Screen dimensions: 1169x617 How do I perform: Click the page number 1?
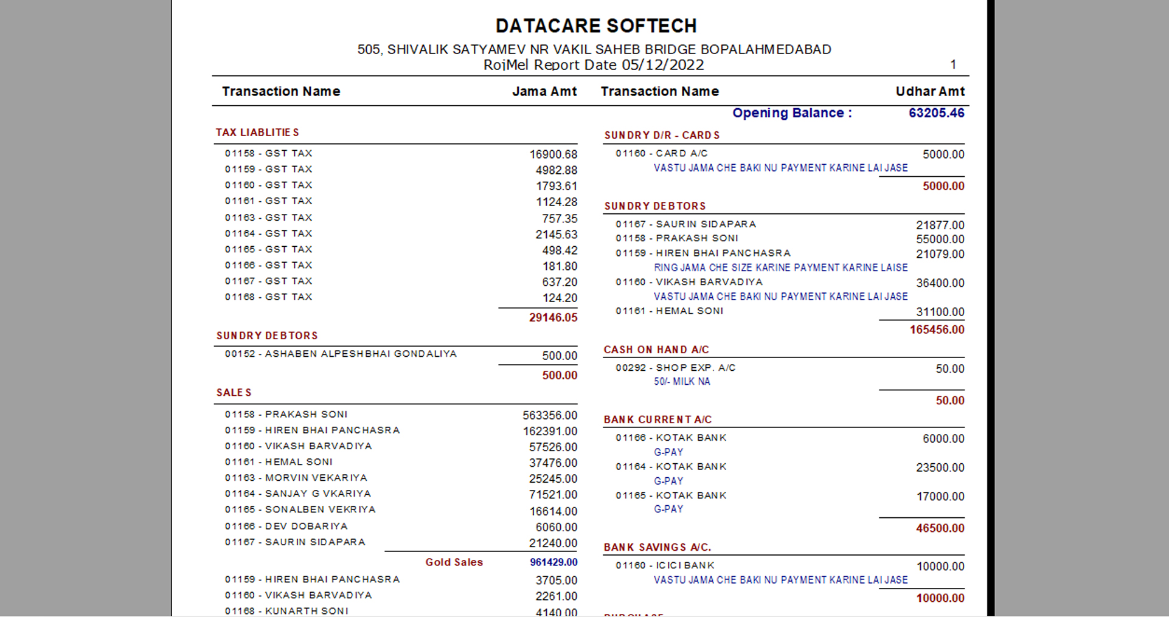953,64
